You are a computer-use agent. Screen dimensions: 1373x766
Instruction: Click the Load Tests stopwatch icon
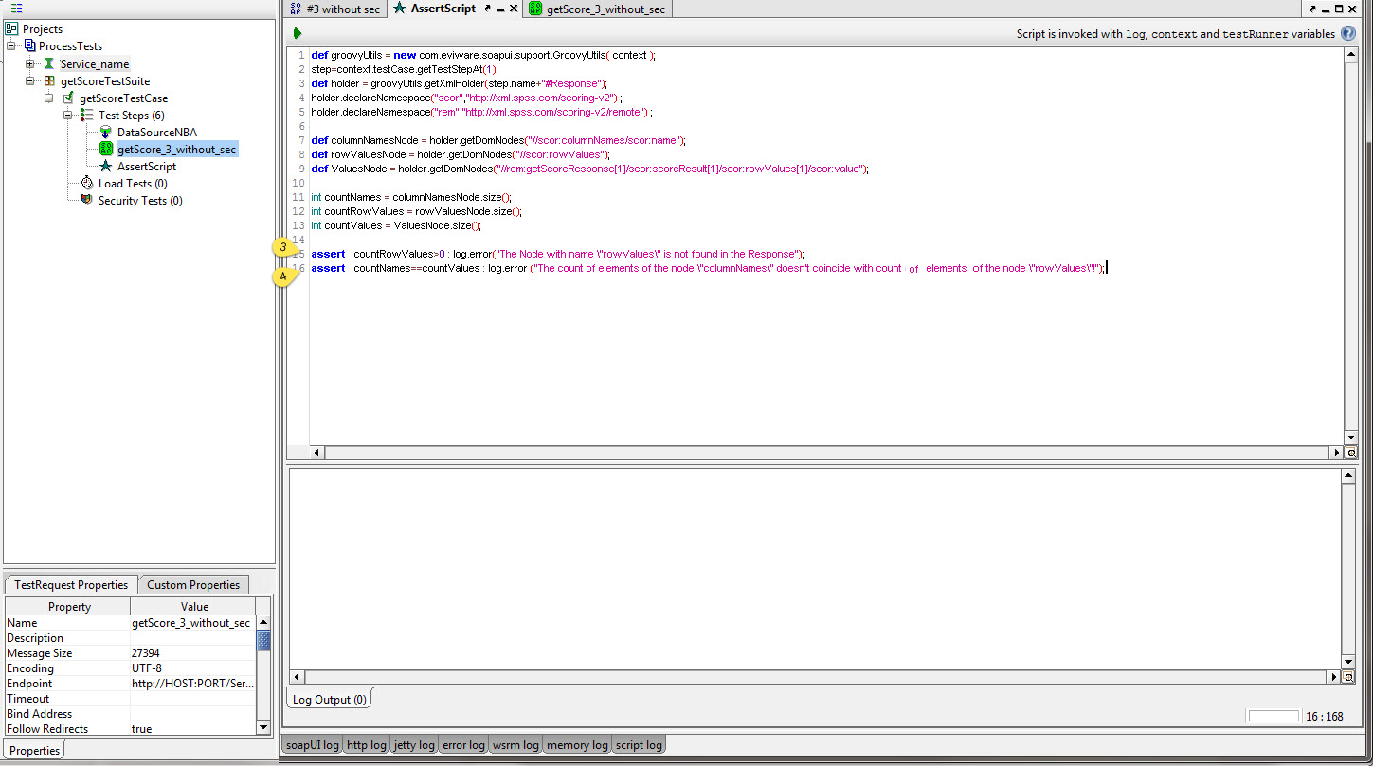pos(86,183)
